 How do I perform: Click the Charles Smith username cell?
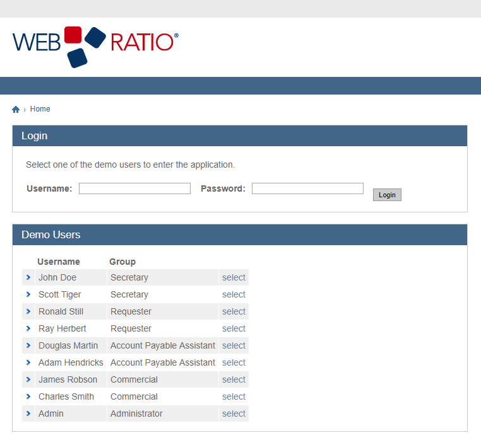click(x=71, y=396)
